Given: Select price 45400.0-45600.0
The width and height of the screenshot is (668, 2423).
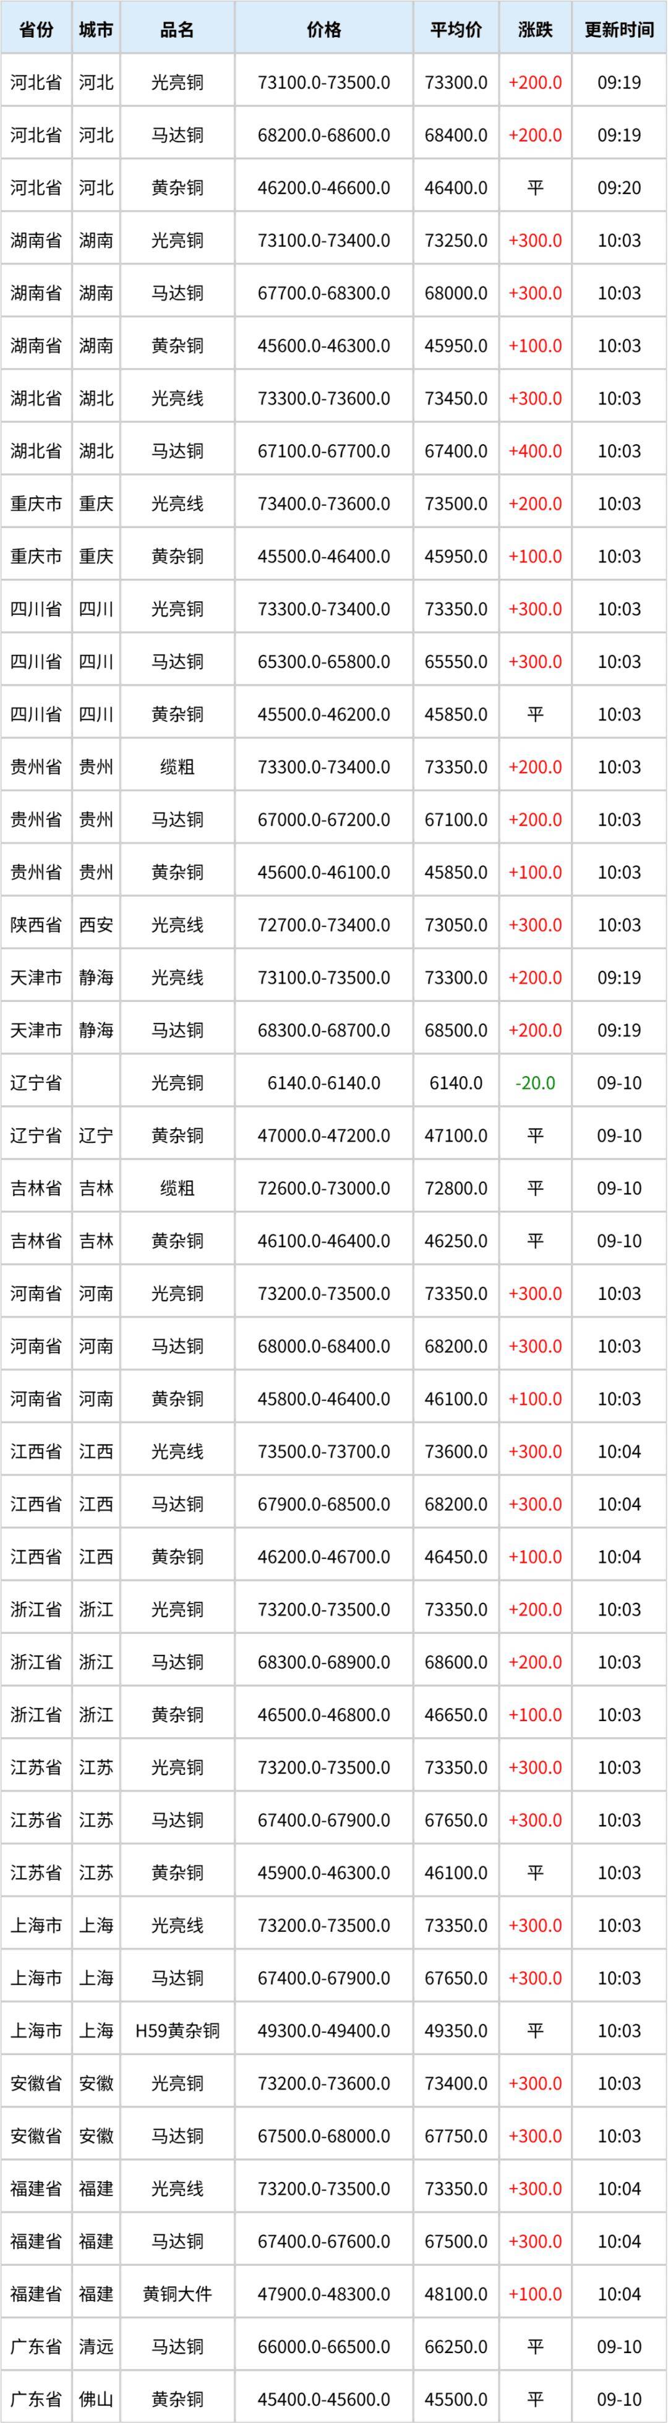Looking at the screenshot, I should pos(323,2399).
